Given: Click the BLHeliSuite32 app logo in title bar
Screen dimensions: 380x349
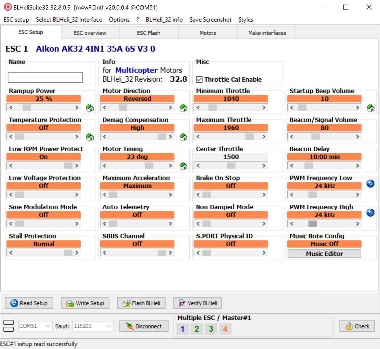Looking at the screenshot, I should (8, 7).
